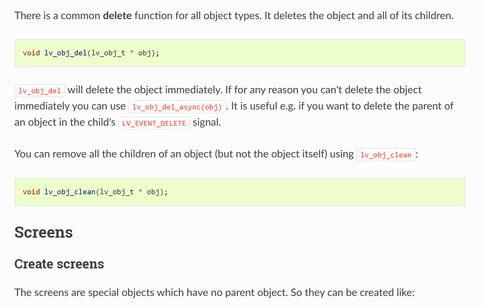Click the obj parameter in lv_obj_clean declaration
This screenshot has height=307, width=483.
click(153, 192)
